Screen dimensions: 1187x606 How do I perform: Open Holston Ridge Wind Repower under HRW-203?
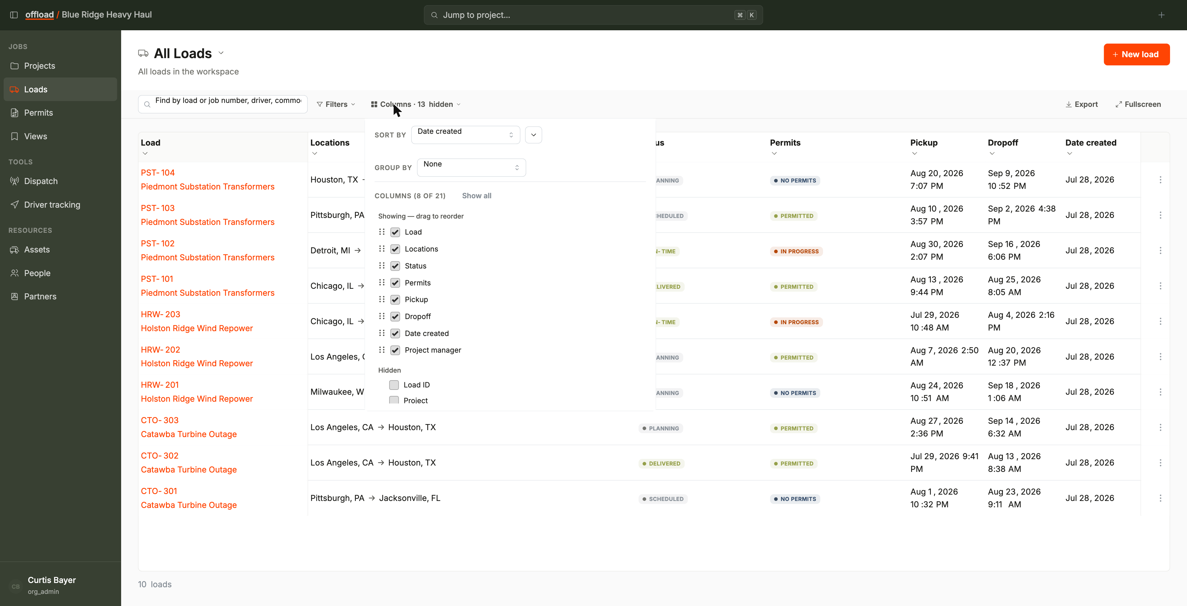tap(197, 328)
